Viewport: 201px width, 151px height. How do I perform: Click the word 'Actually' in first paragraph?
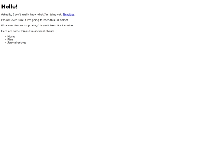(6, 15)
